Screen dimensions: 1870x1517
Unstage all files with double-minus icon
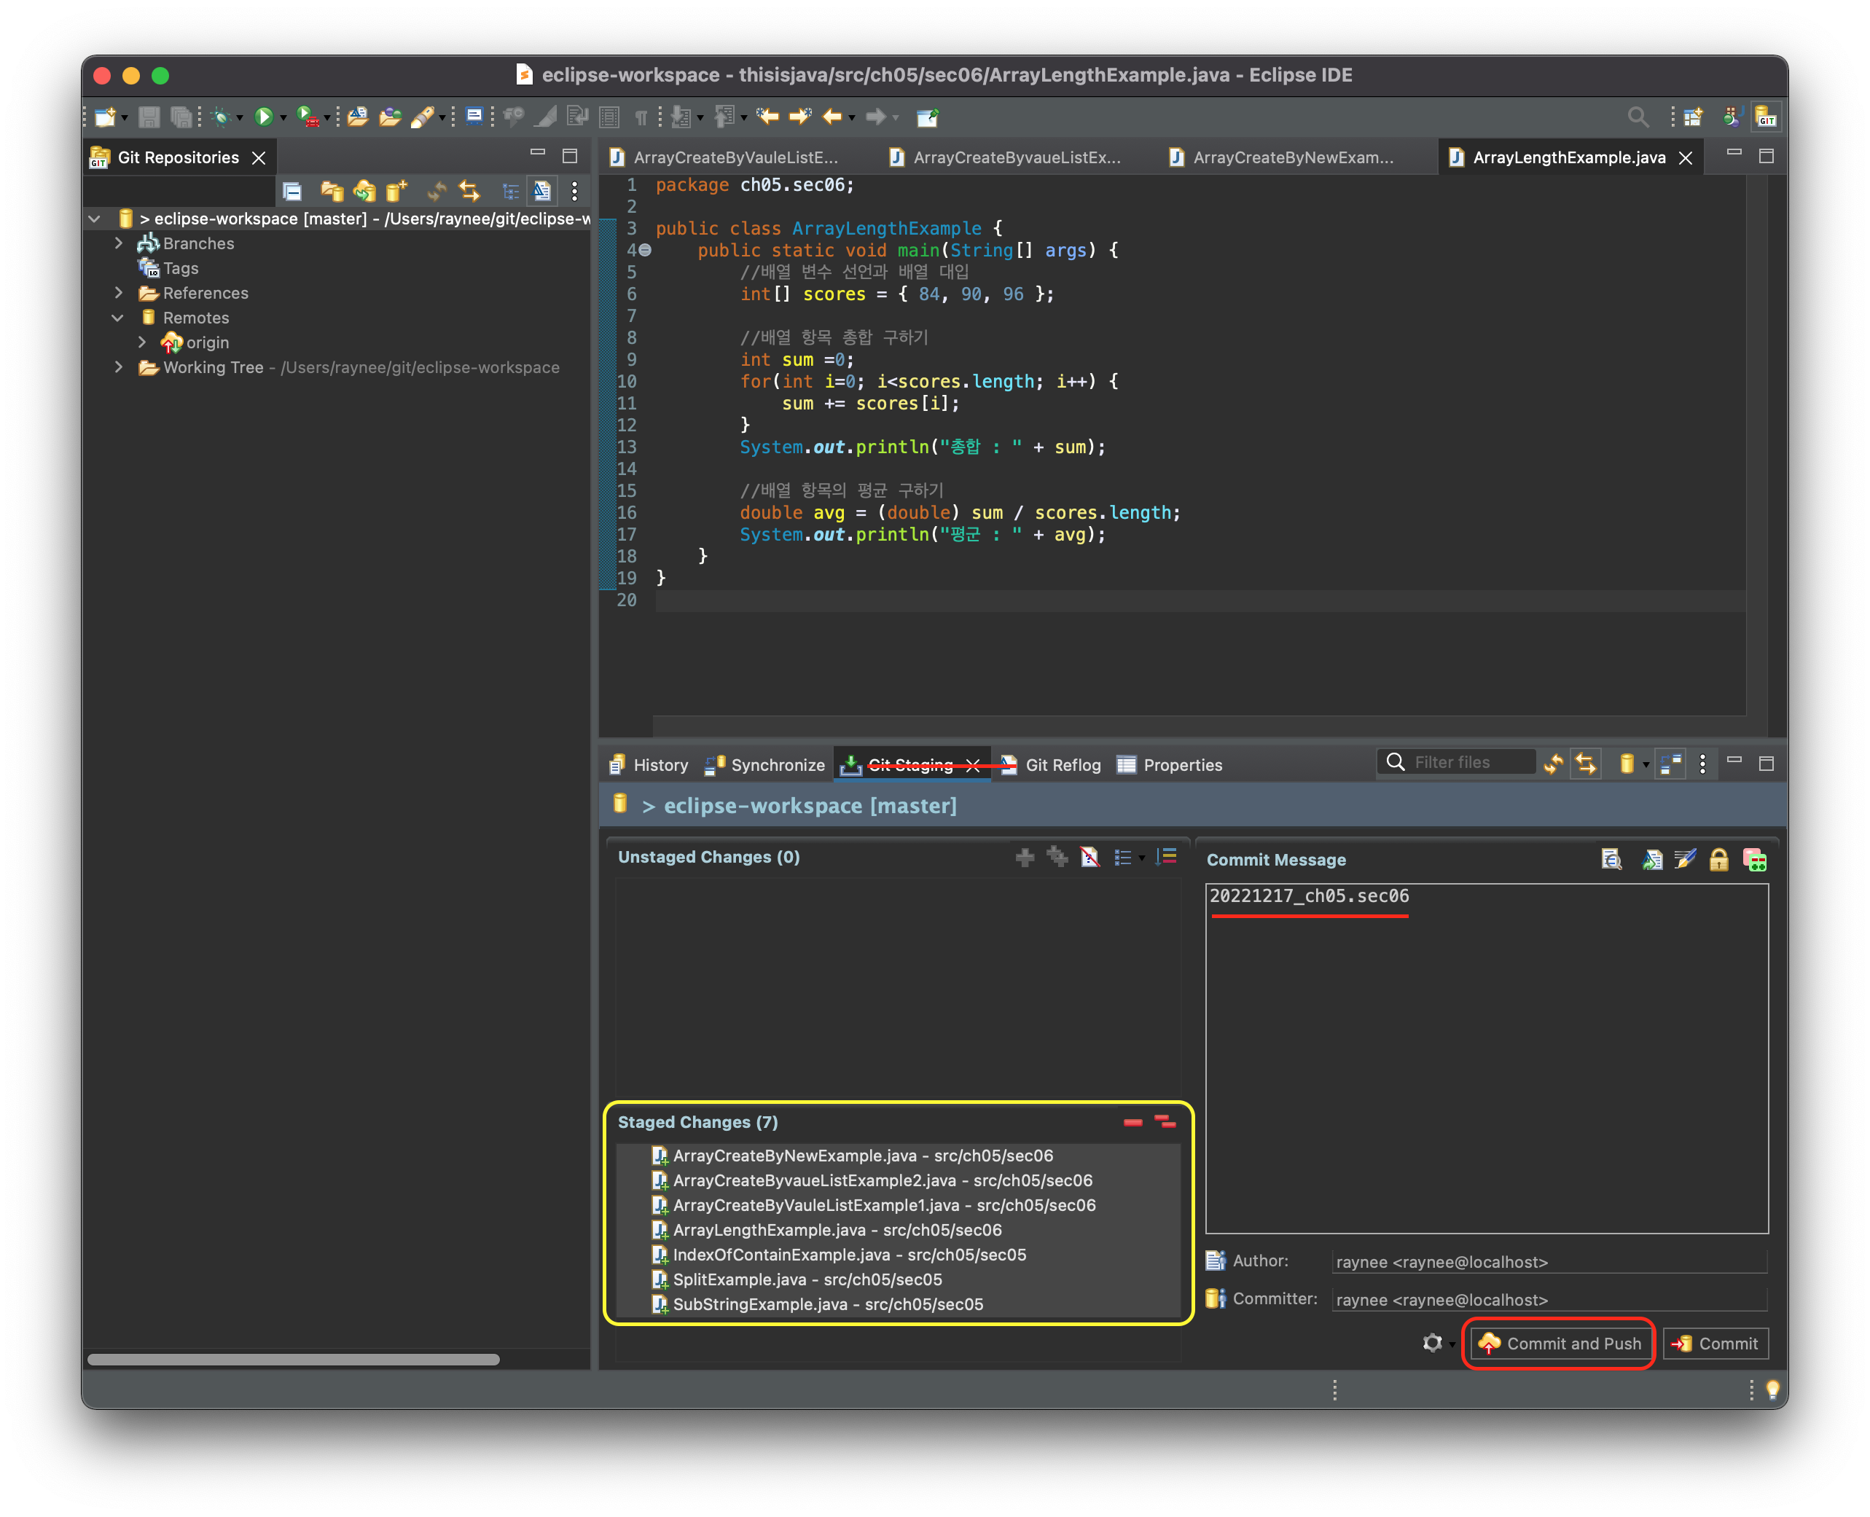tap(1165, 1121)
